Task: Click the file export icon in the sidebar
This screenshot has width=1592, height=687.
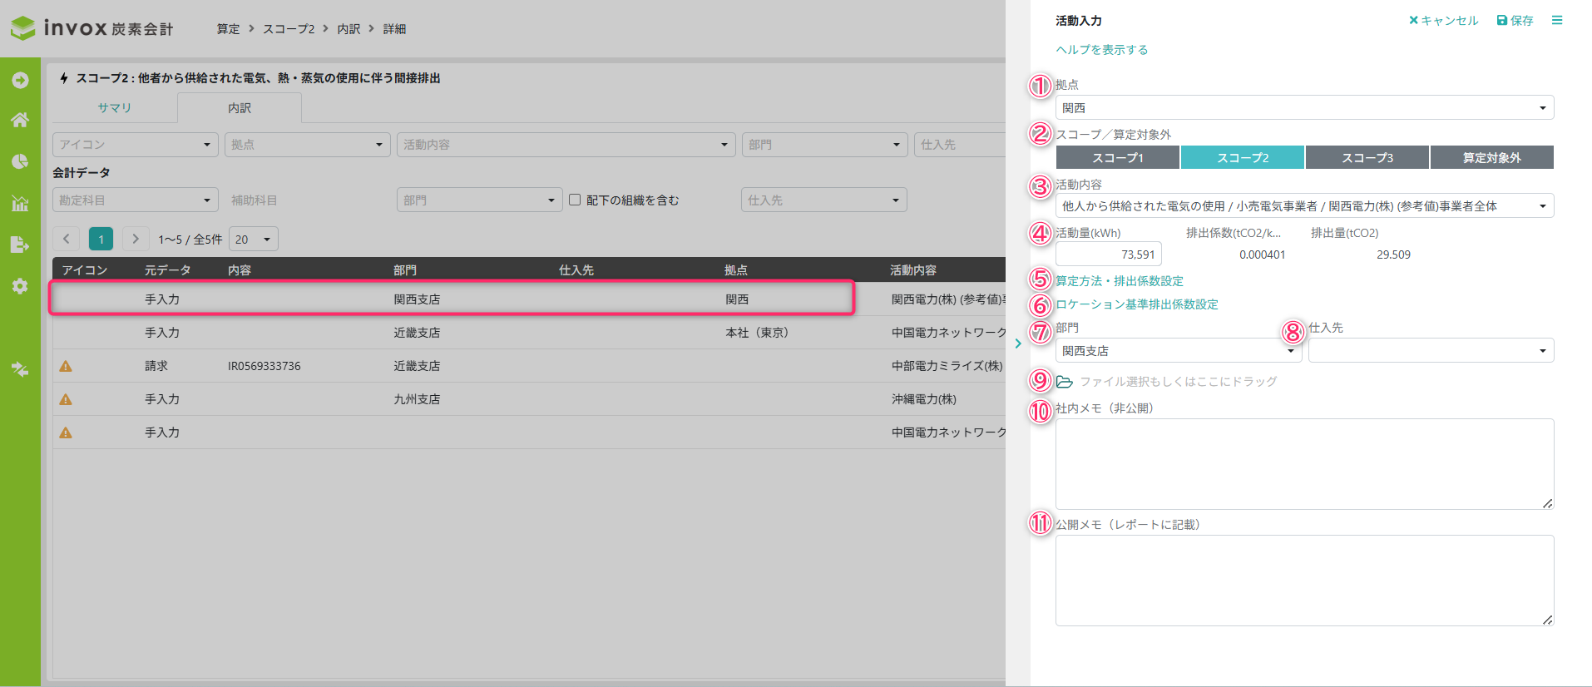Action: click(x=20, y=245)
